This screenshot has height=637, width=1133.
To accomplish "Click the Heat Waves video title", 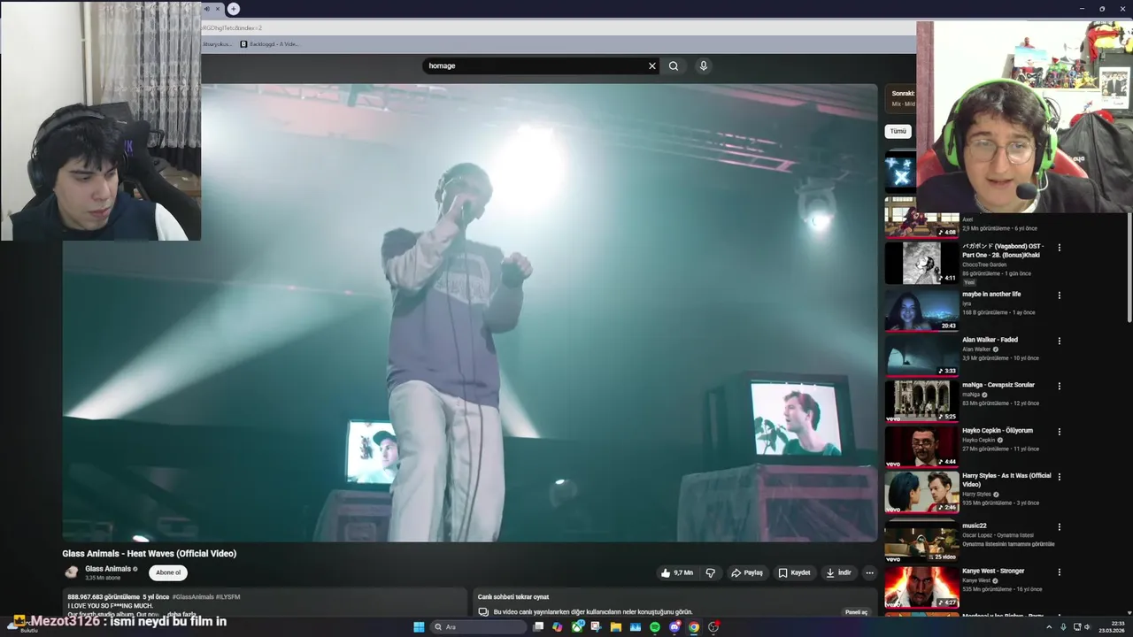I will pyautogui.click(x=150, y=554).
